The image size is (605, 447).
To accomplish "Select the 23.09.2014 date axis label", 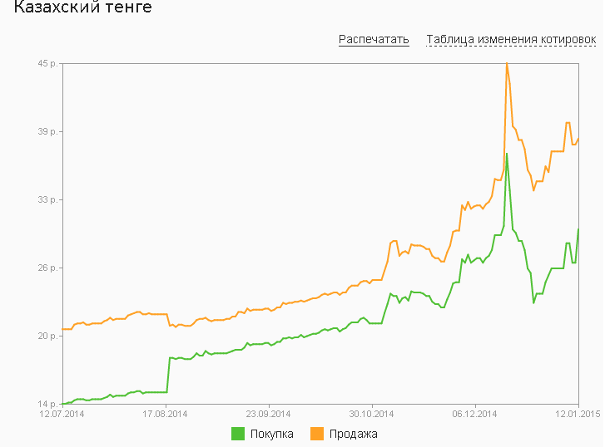I will 268,415.
